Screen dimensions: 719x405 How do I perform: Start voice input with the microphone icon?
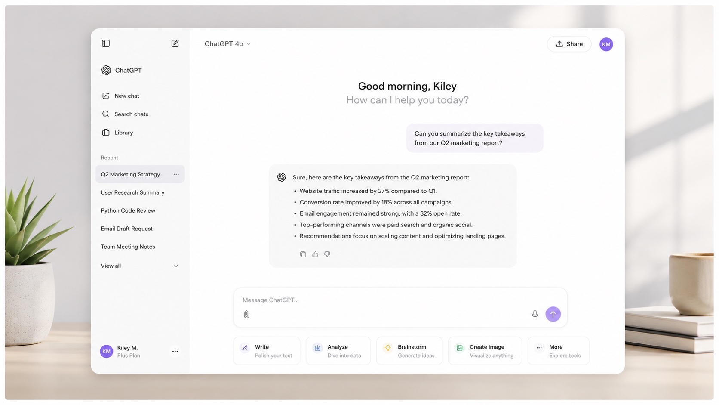coord(535,314)
